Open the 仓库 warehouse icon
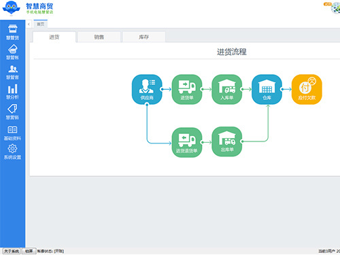Viewport: 340px width, 255px height. click(x=267, y=89)
